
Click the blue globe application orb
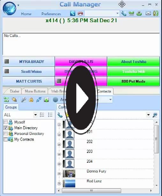[x=9, y=8]
